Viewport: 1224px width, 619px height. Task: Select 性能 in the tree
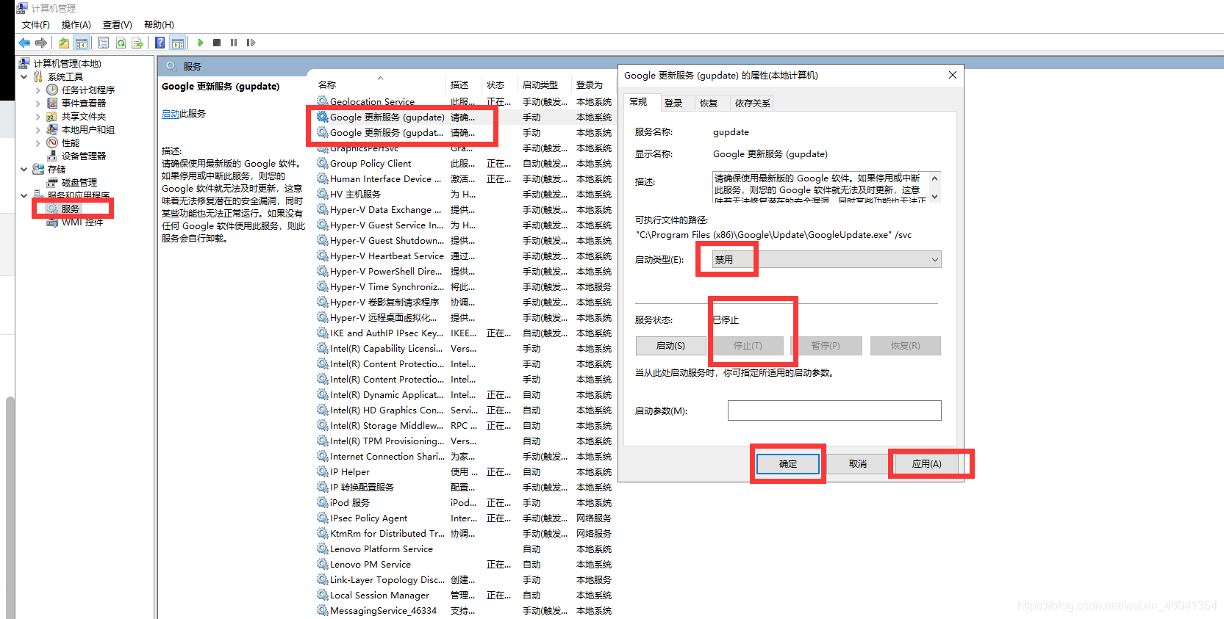(71, 142)
